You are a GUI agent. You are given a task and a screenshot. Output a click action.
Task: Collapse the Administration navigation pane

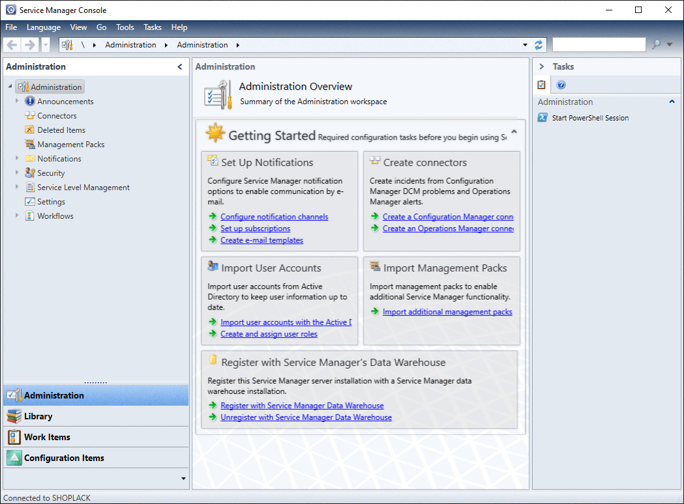(180, 66)
